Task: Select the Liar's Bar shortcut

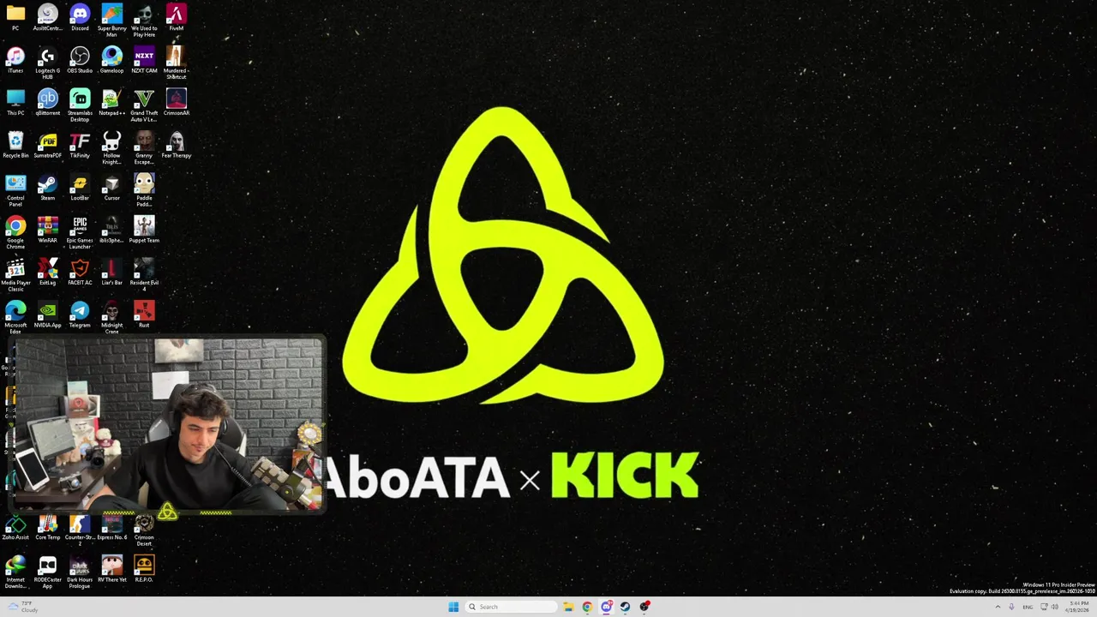Action: pyautogui.click(x=111, y=273)
